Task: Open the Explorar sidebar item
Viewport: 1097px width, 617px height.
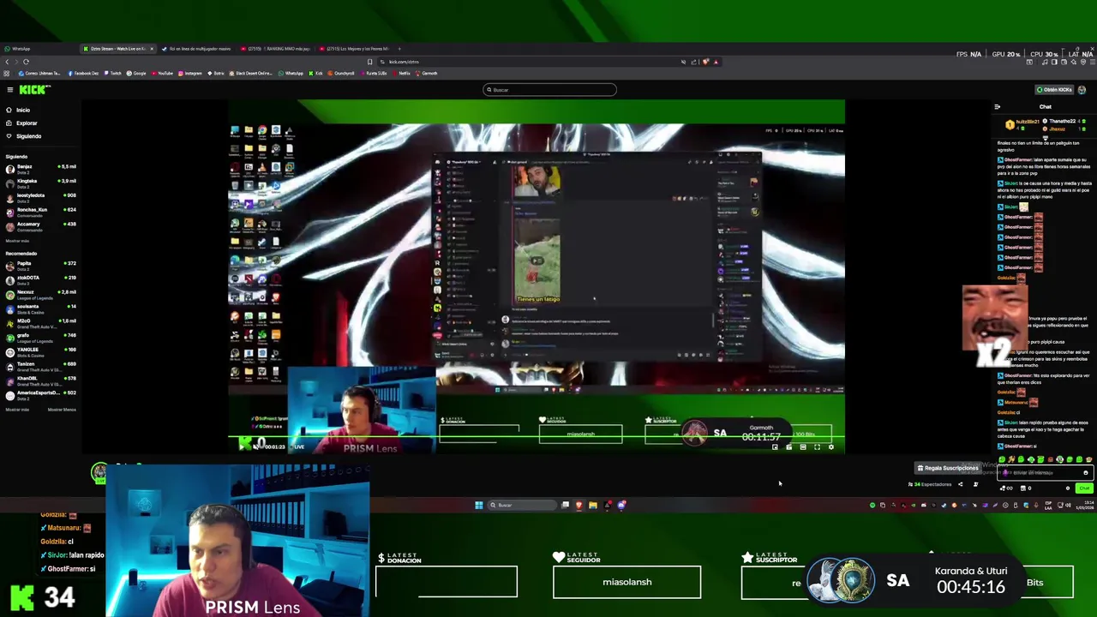Action: (21, 123)
